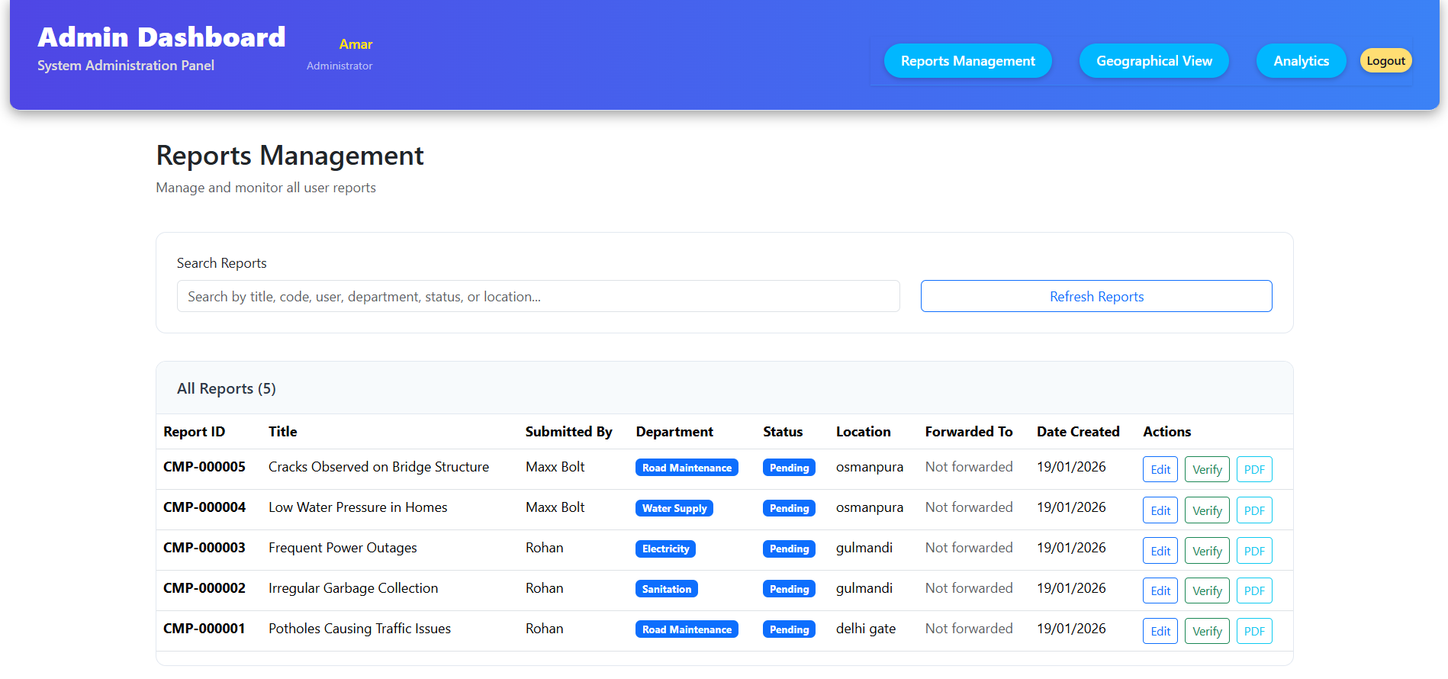Edit the Low Water Pressure report
Image resolution: width=1448 pixels, height=679 pixels.
click(x=1160, y=510)
